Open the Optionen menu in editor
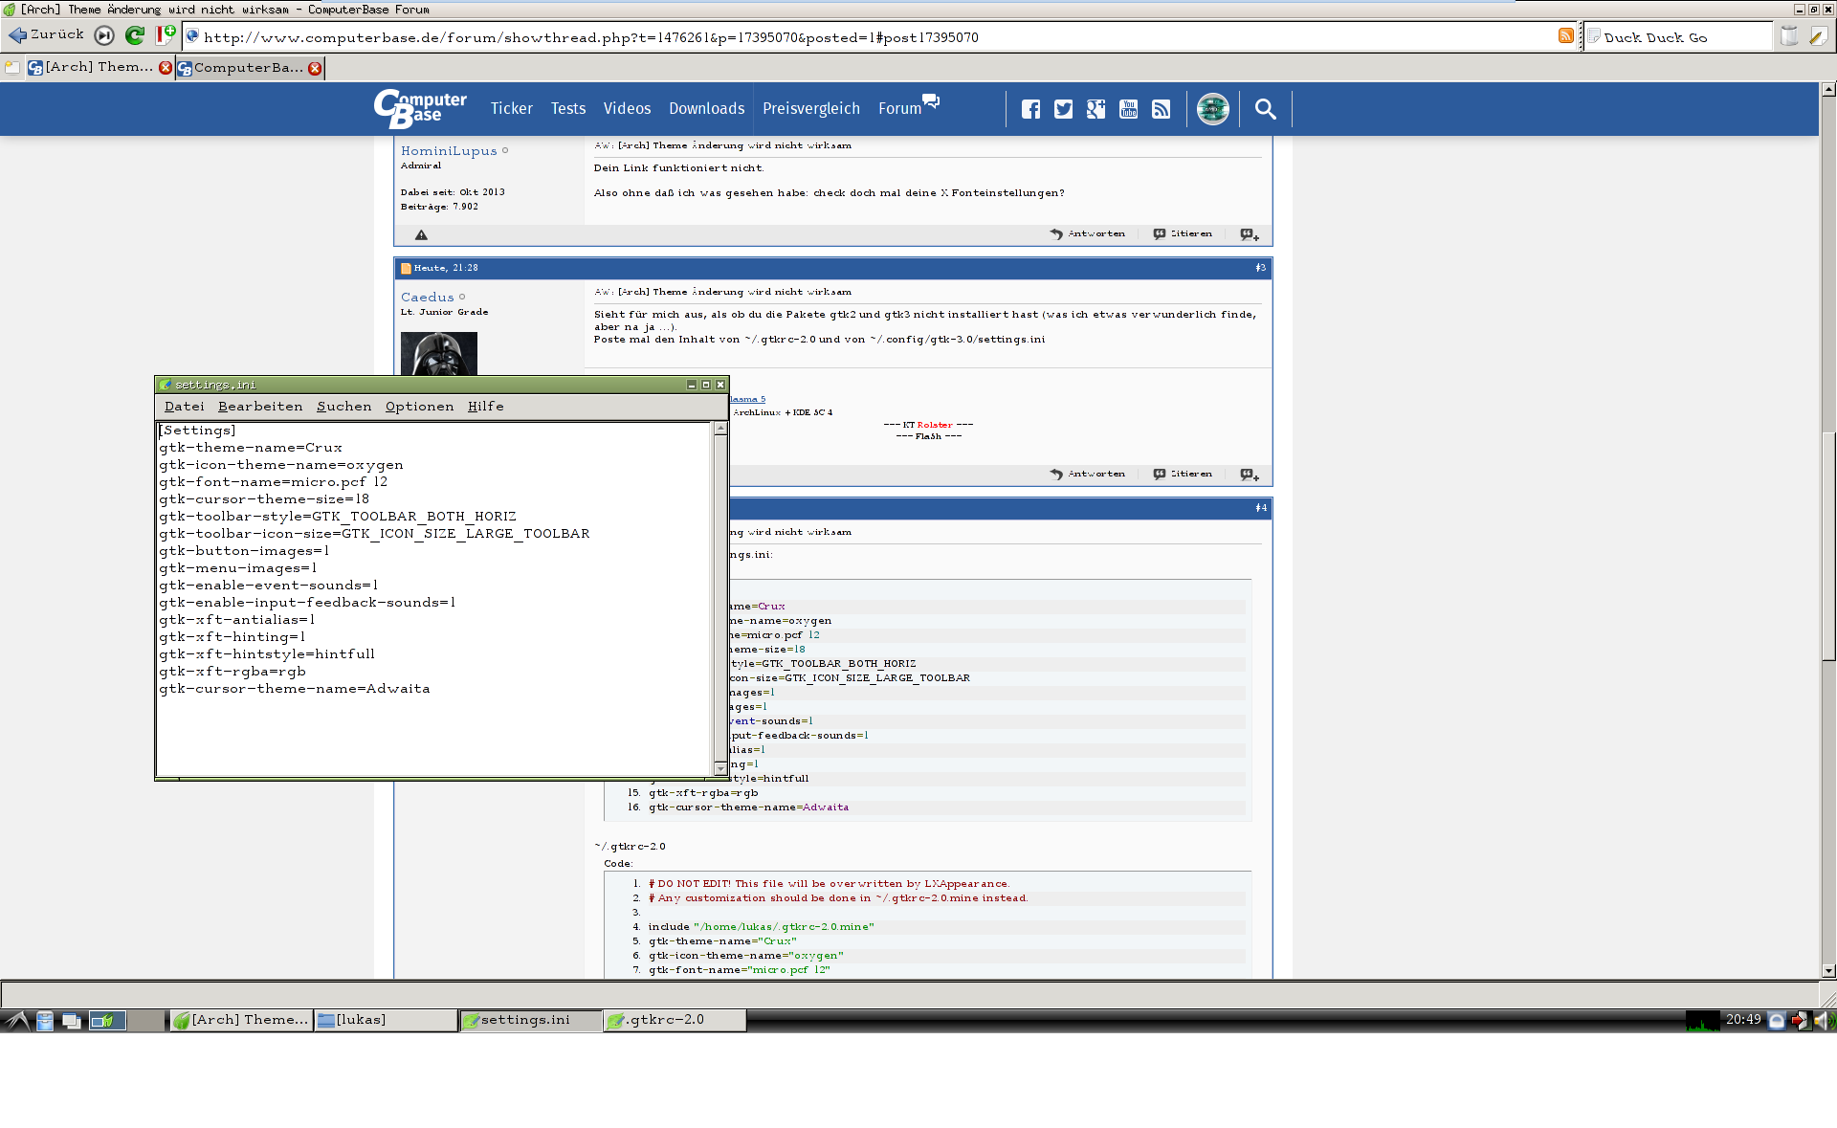Screen dimensions: 1837x1128 point(419,407)
